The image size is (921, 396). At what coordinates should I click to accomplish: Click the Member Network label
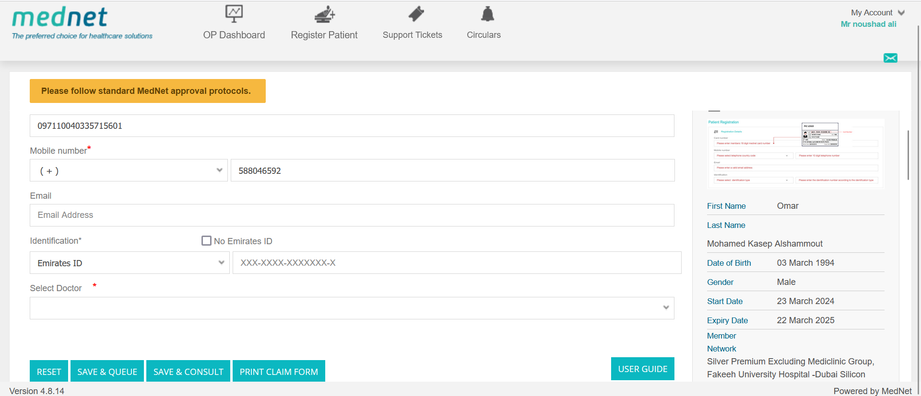[721, 342]
